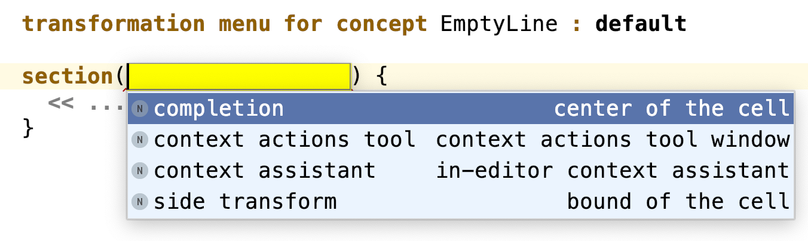Click the N icon beside context assistant
Screen dimensions: 808x241
pos(140,171)
